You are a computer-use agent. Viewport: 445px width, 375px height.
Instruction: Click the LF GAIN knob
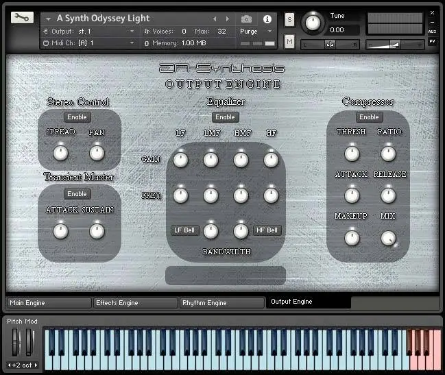180,160
